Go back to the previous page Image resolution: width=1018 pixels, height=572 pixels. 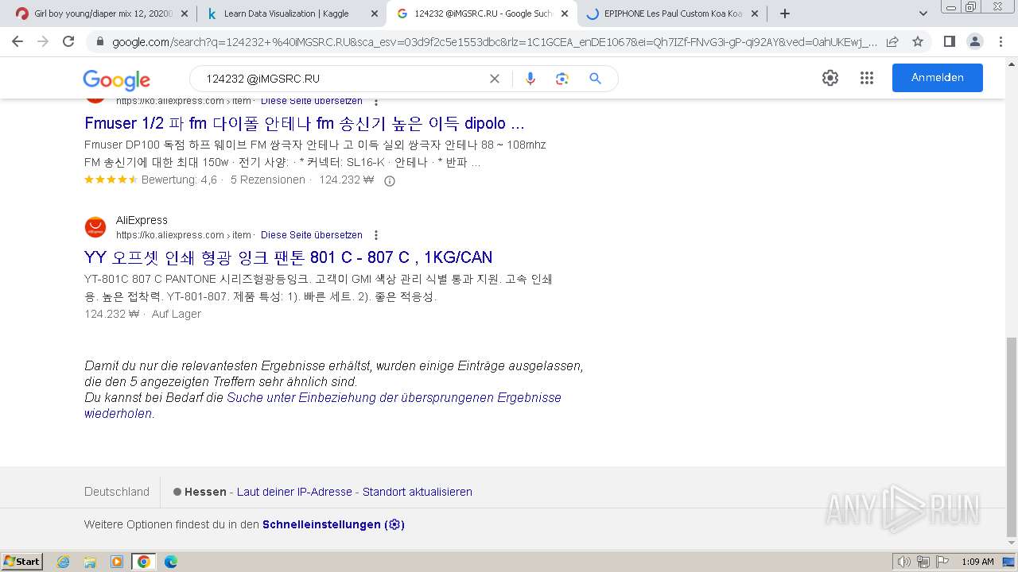coord(17,41)
